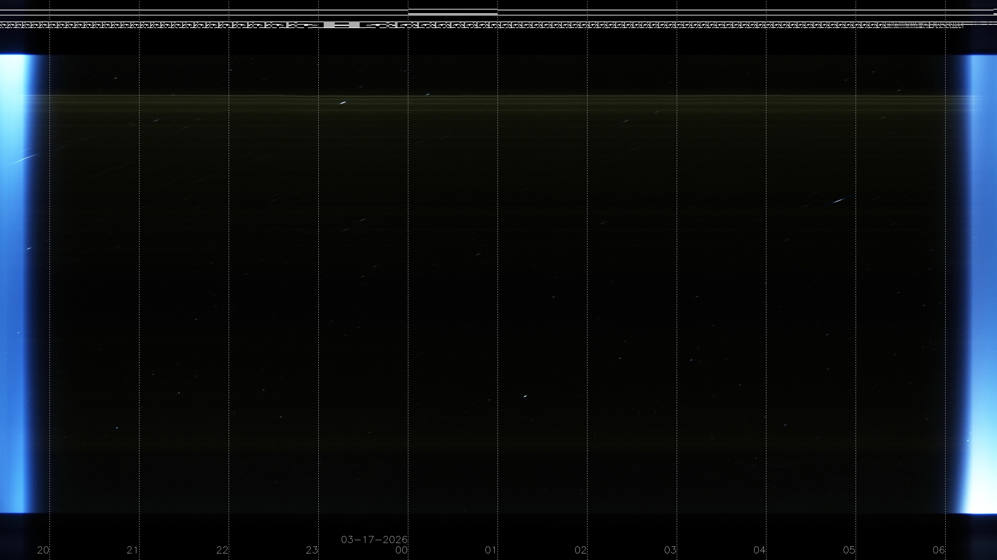The width and height of the screenshot is (997, 560).
Task: Select the 22 hour label
Action: [222, 550]
